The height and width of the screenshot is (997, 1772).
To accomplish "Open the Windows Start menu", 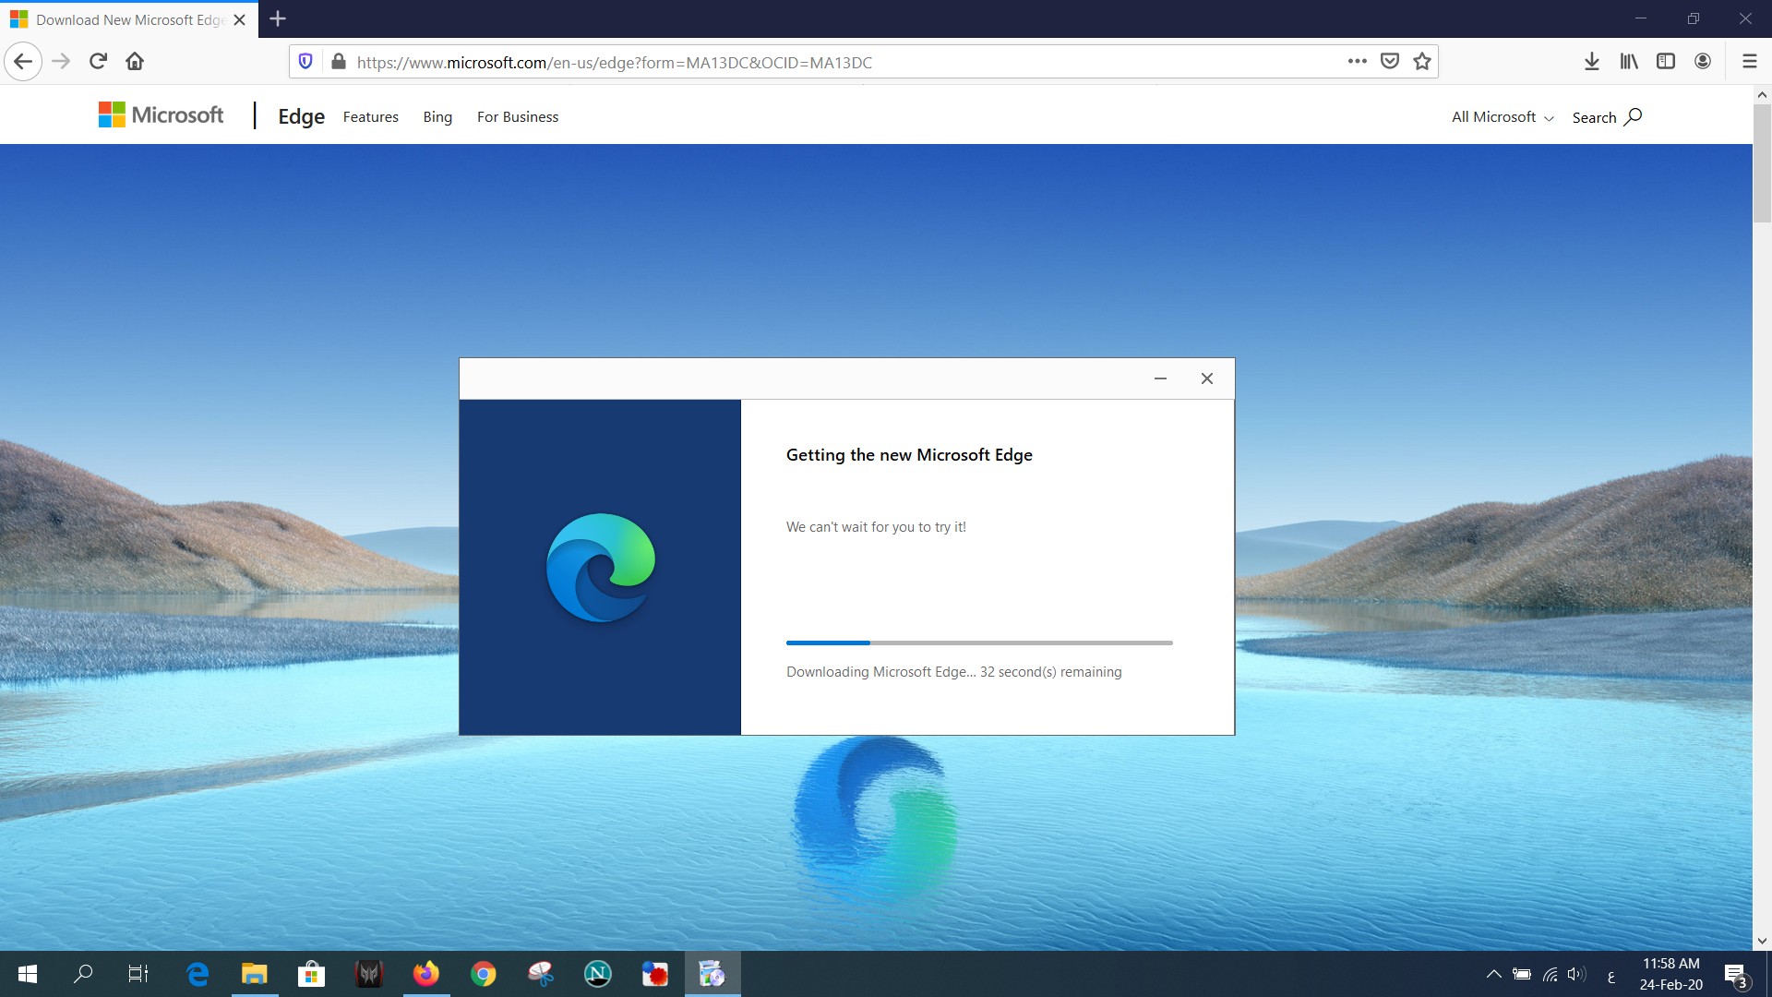I will point(28,974).
